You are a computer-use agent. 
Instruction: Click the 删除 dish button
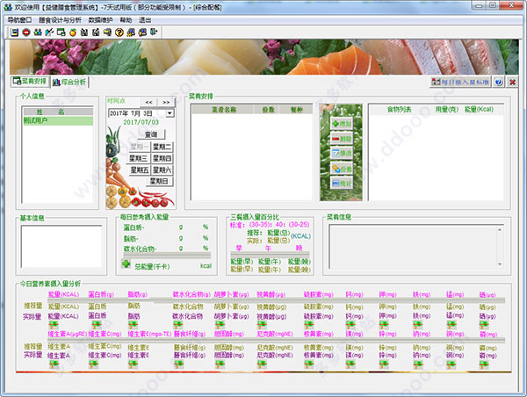(x=342, y=139)
